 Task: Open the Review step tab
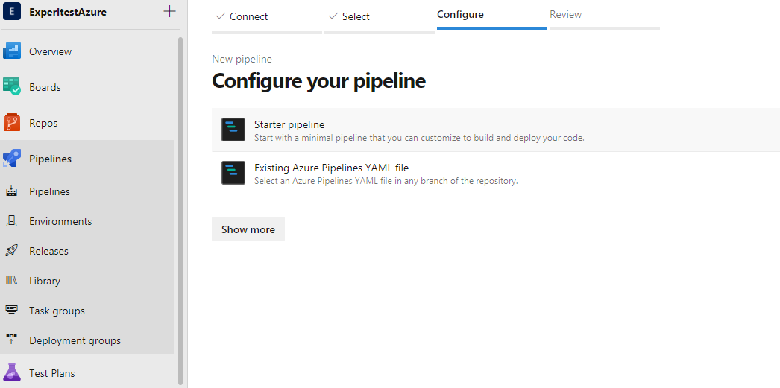tap(605, 16)
